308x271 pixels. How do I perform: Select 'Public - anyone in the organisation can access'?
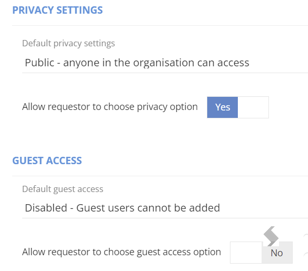click(x=137, y=63)
